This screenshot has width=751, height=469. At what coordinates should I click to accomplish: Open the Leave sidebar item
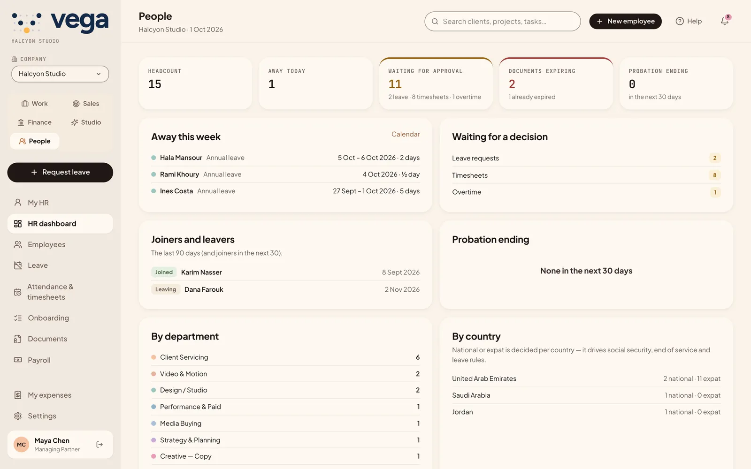coord(60,265)
